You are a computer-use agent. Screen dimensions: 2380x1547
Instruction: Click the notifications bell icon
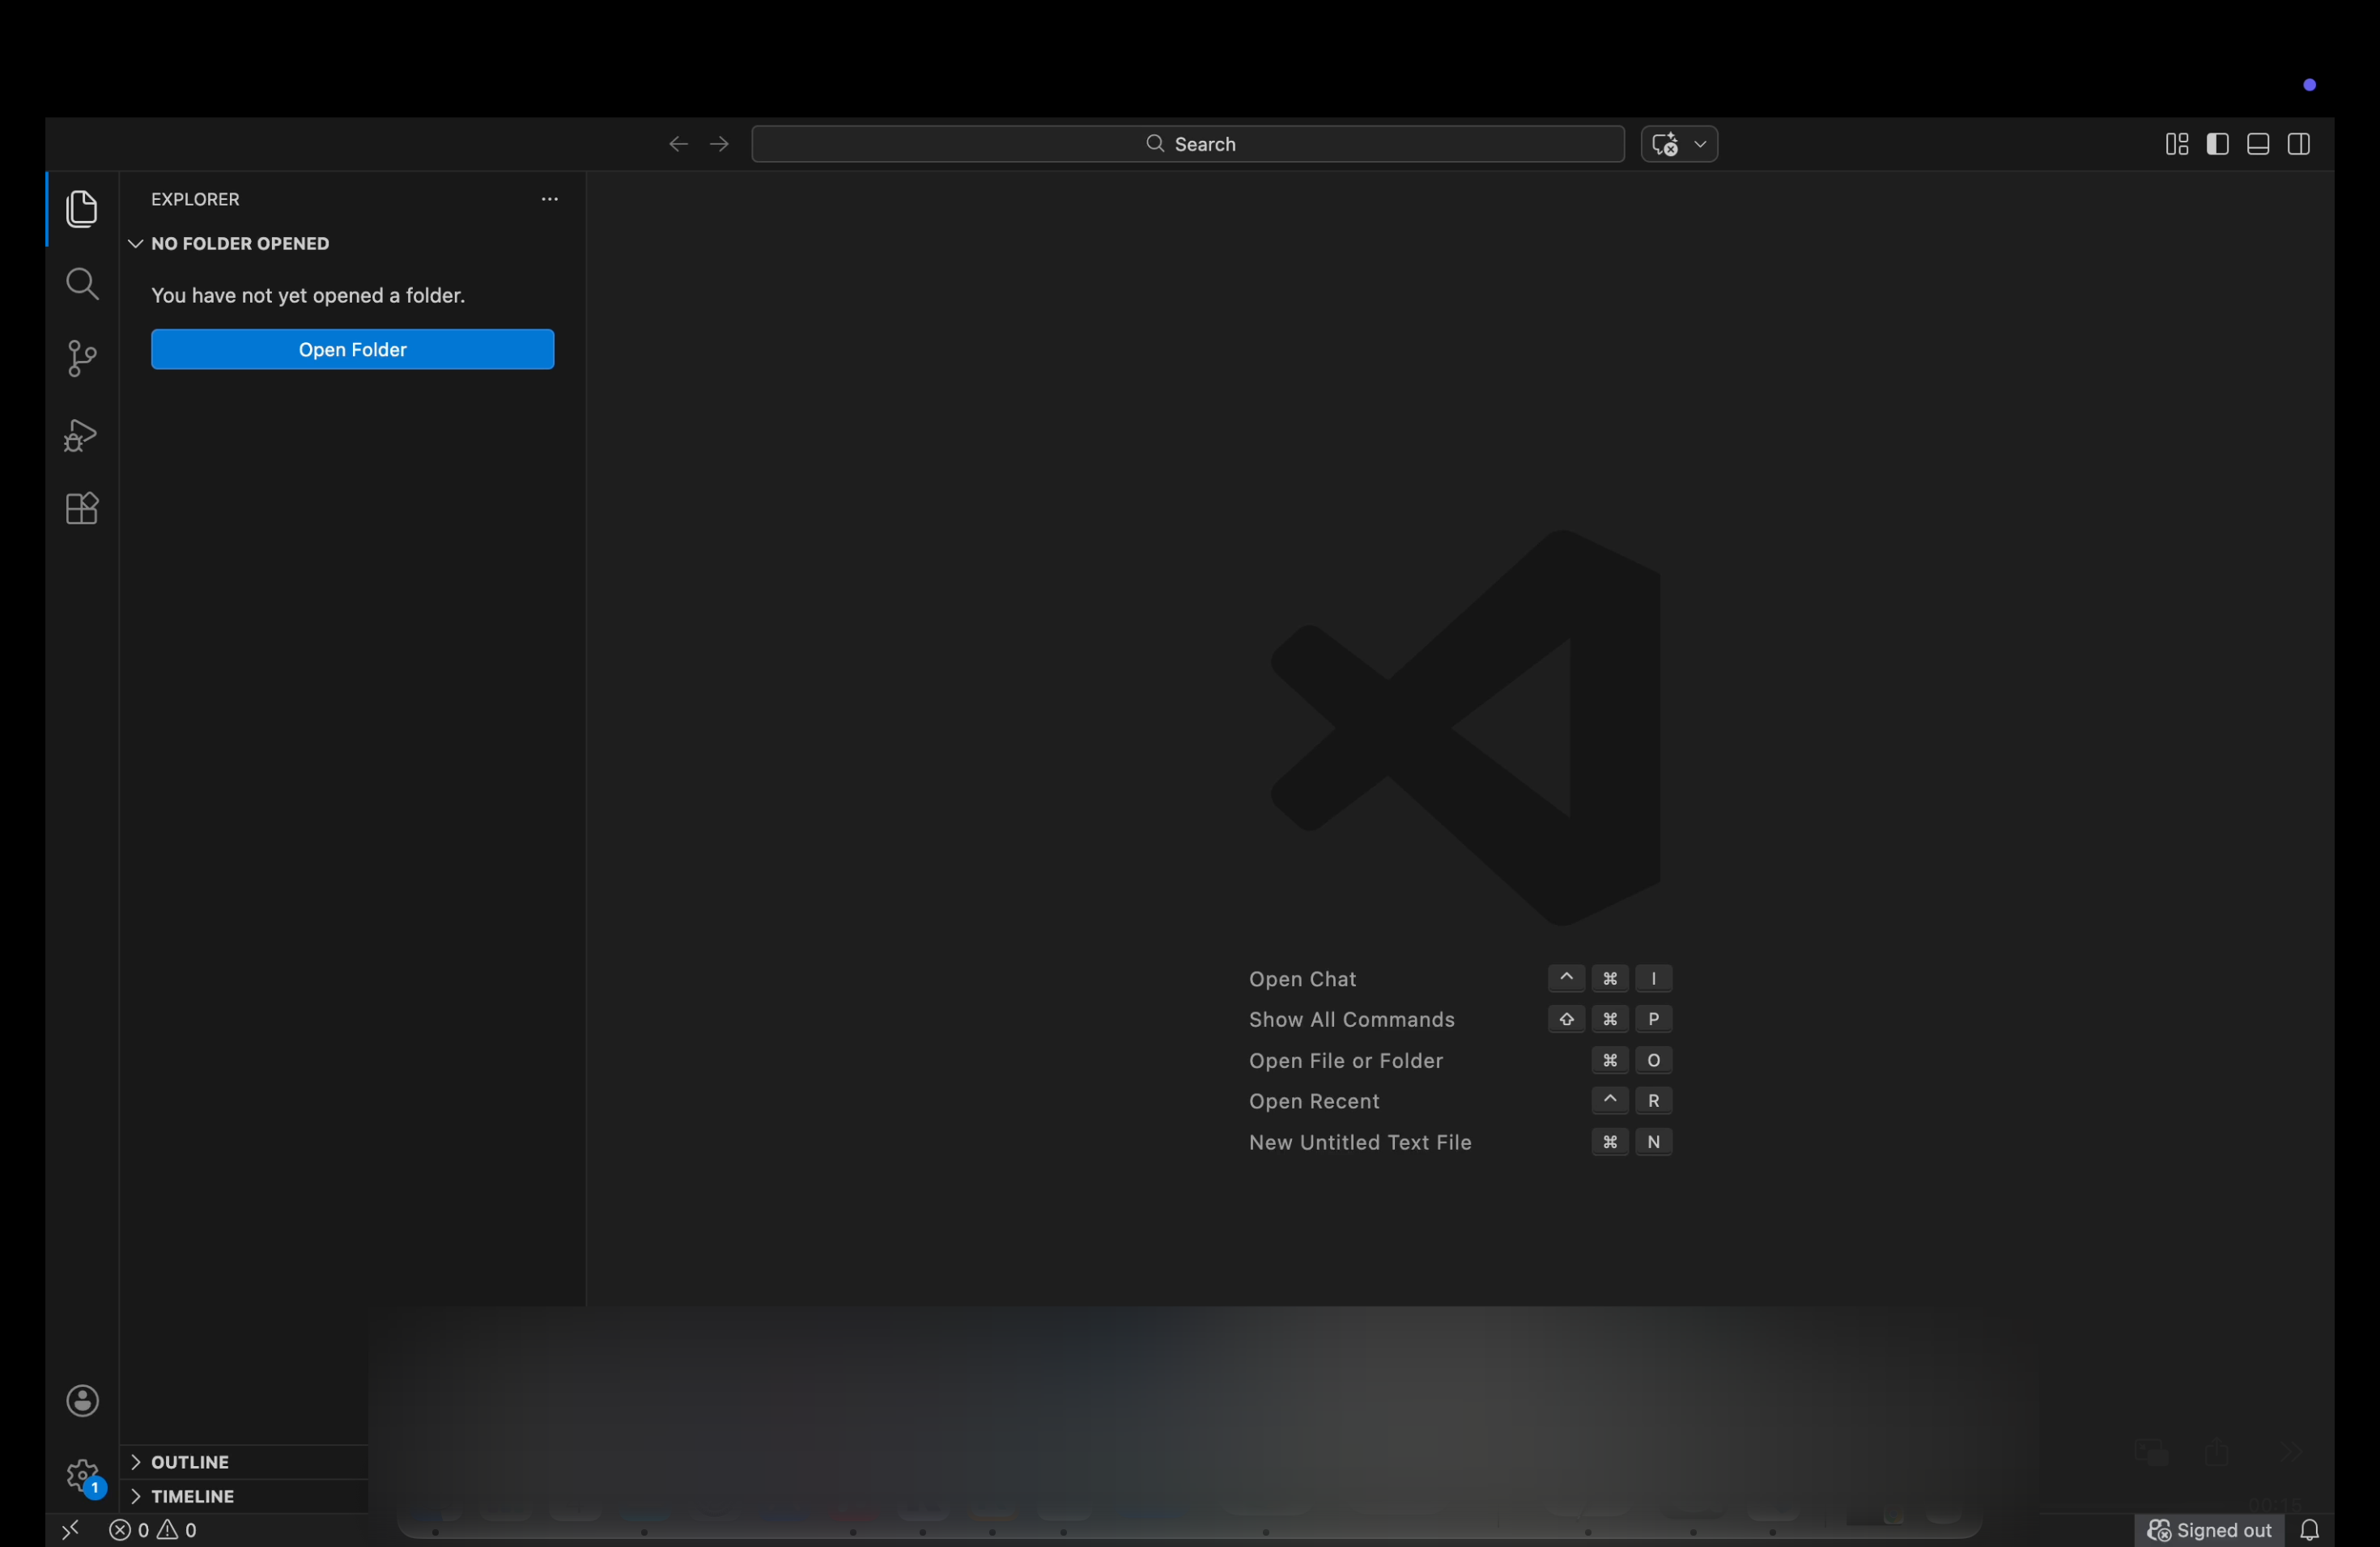2310,1530
